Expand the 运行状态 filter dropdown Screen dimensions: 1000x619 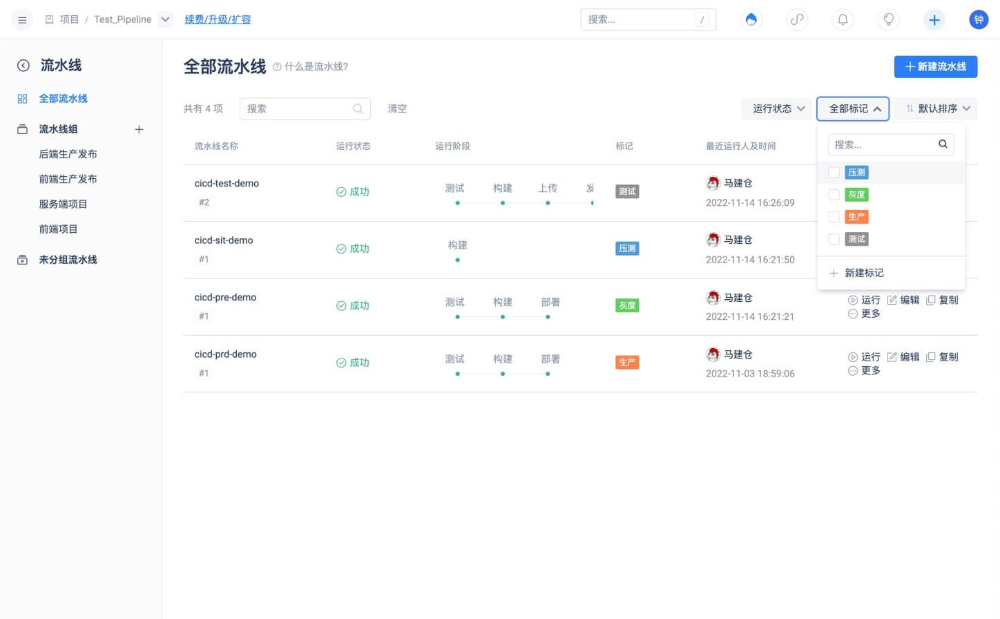[x=778, y=108]
